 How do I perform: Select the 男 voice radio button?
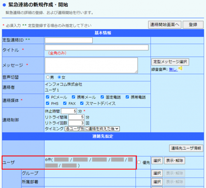coord(48,77)
